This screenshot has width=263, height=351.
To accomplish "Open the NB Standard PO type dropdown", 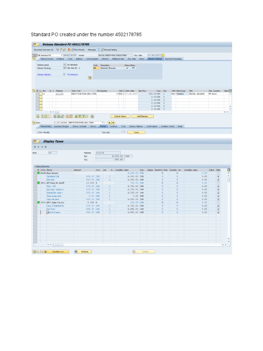I will 62,55.
